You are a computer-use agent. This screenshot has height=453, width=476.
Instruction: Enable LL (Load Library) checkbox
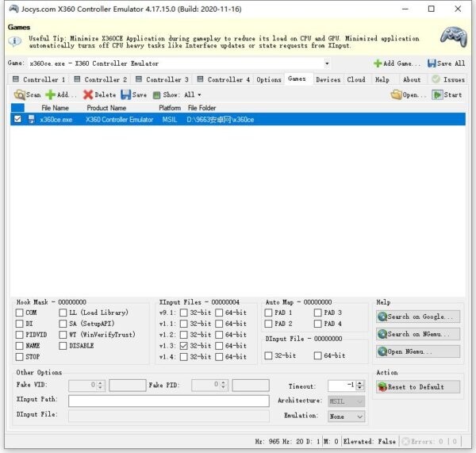[63, 313]
